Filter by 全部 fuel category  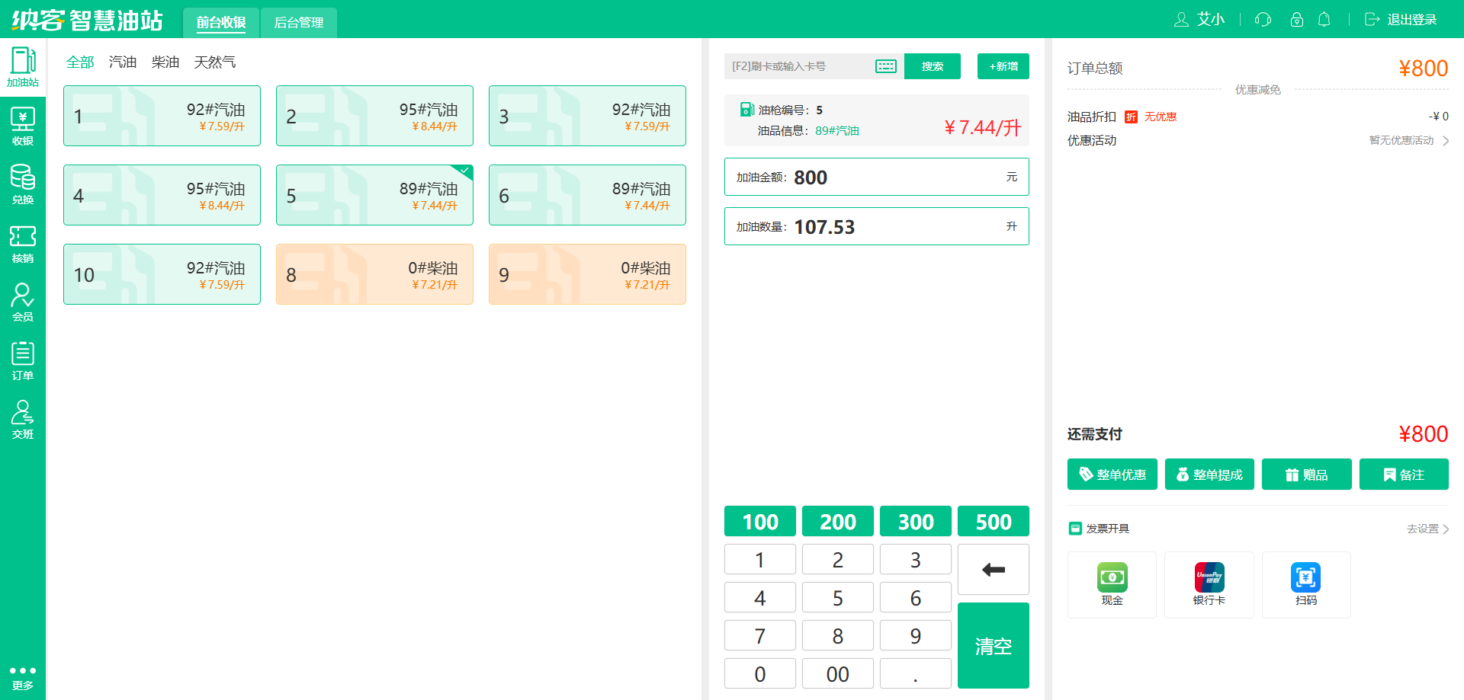(x=80, y=62)
